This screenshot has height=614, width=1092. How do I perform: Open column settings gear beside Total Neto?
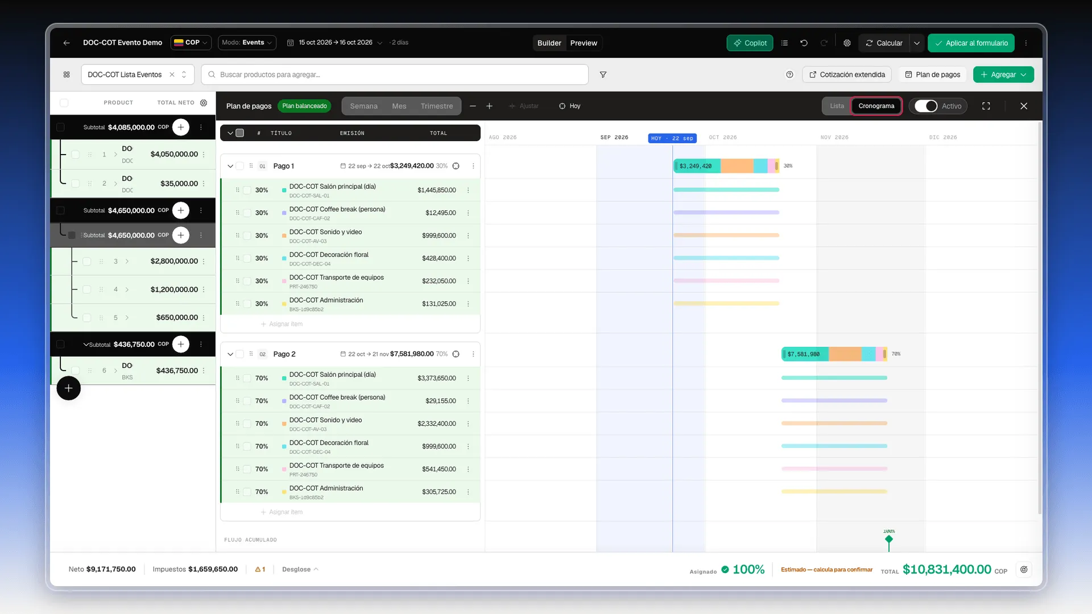click(204, 103)
